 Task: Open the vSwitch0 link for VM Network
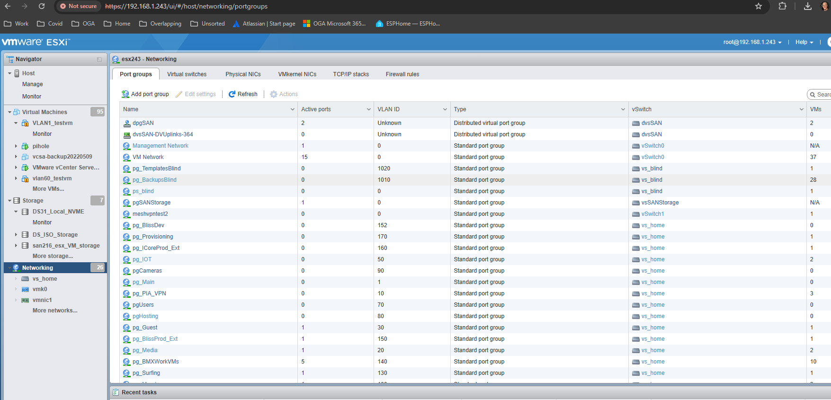(x=653, y=157)
